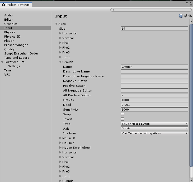
Task: Click the Sensitivity label
Action: click(x=71, y=110)
